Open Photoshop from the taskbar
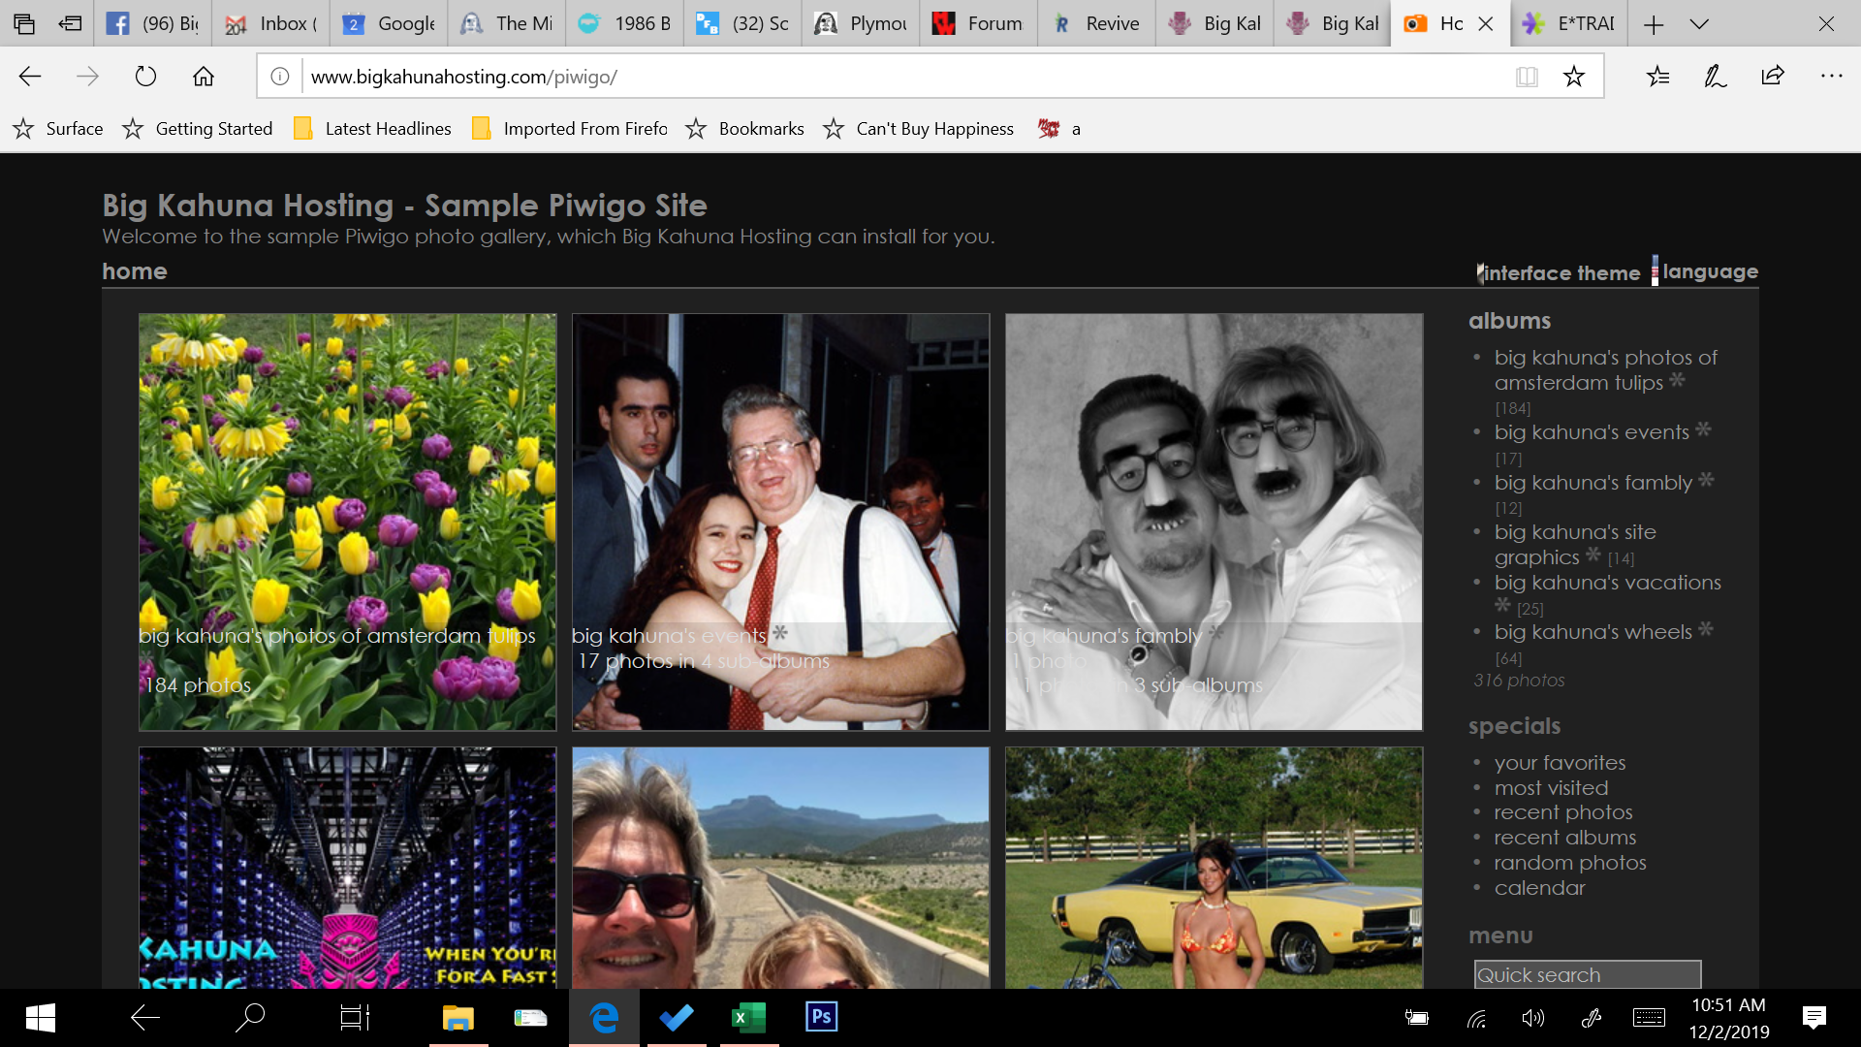The image size is (1861, 1047). pos(821,1017)
